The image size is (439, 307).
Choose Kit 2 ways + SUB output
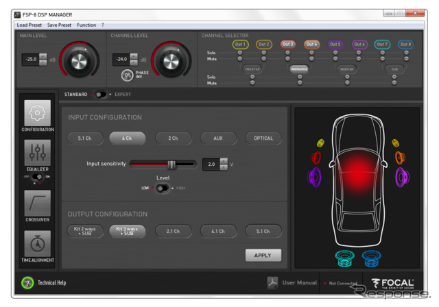coord(85,231)
